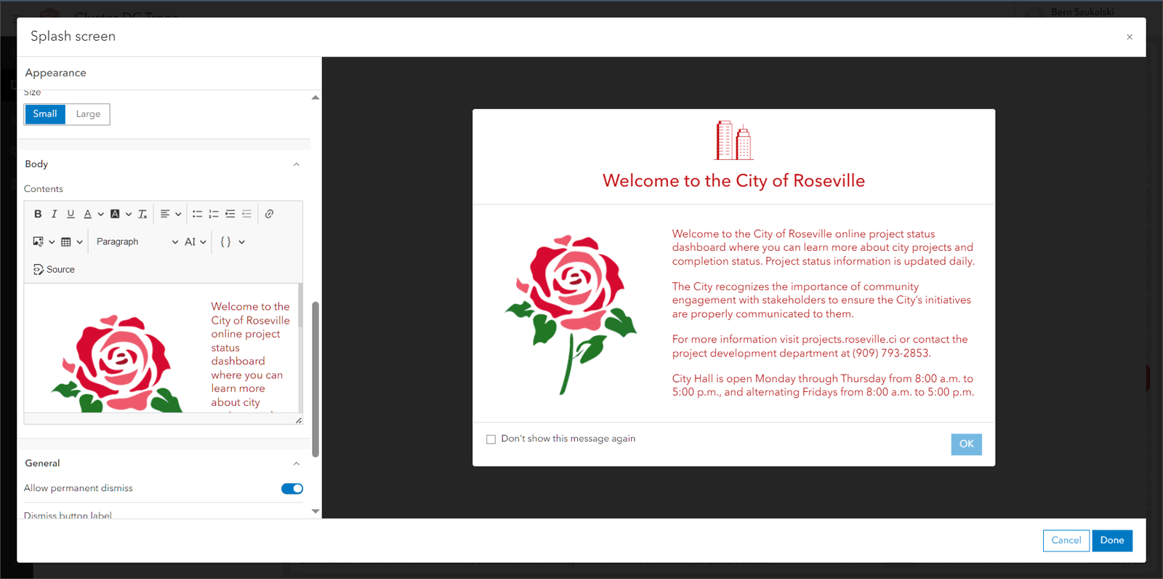The width and height of the screenshot is (1163, 579).
Task: Click OK in the splash preview
Action: (966, 444)
